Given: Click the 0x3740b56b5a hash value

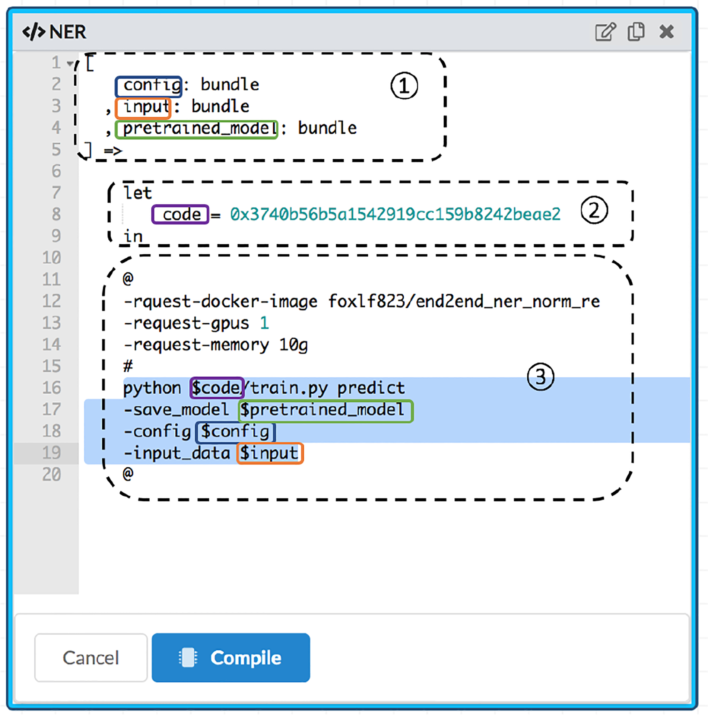Looking at the screenshot, I should coord(395,214).
